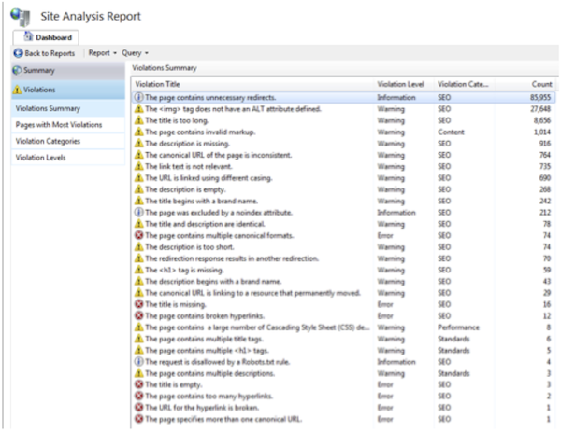
Task: Select 'The description begins with a brand name' row
Action: pyautogui.click(x=344, y=282)
